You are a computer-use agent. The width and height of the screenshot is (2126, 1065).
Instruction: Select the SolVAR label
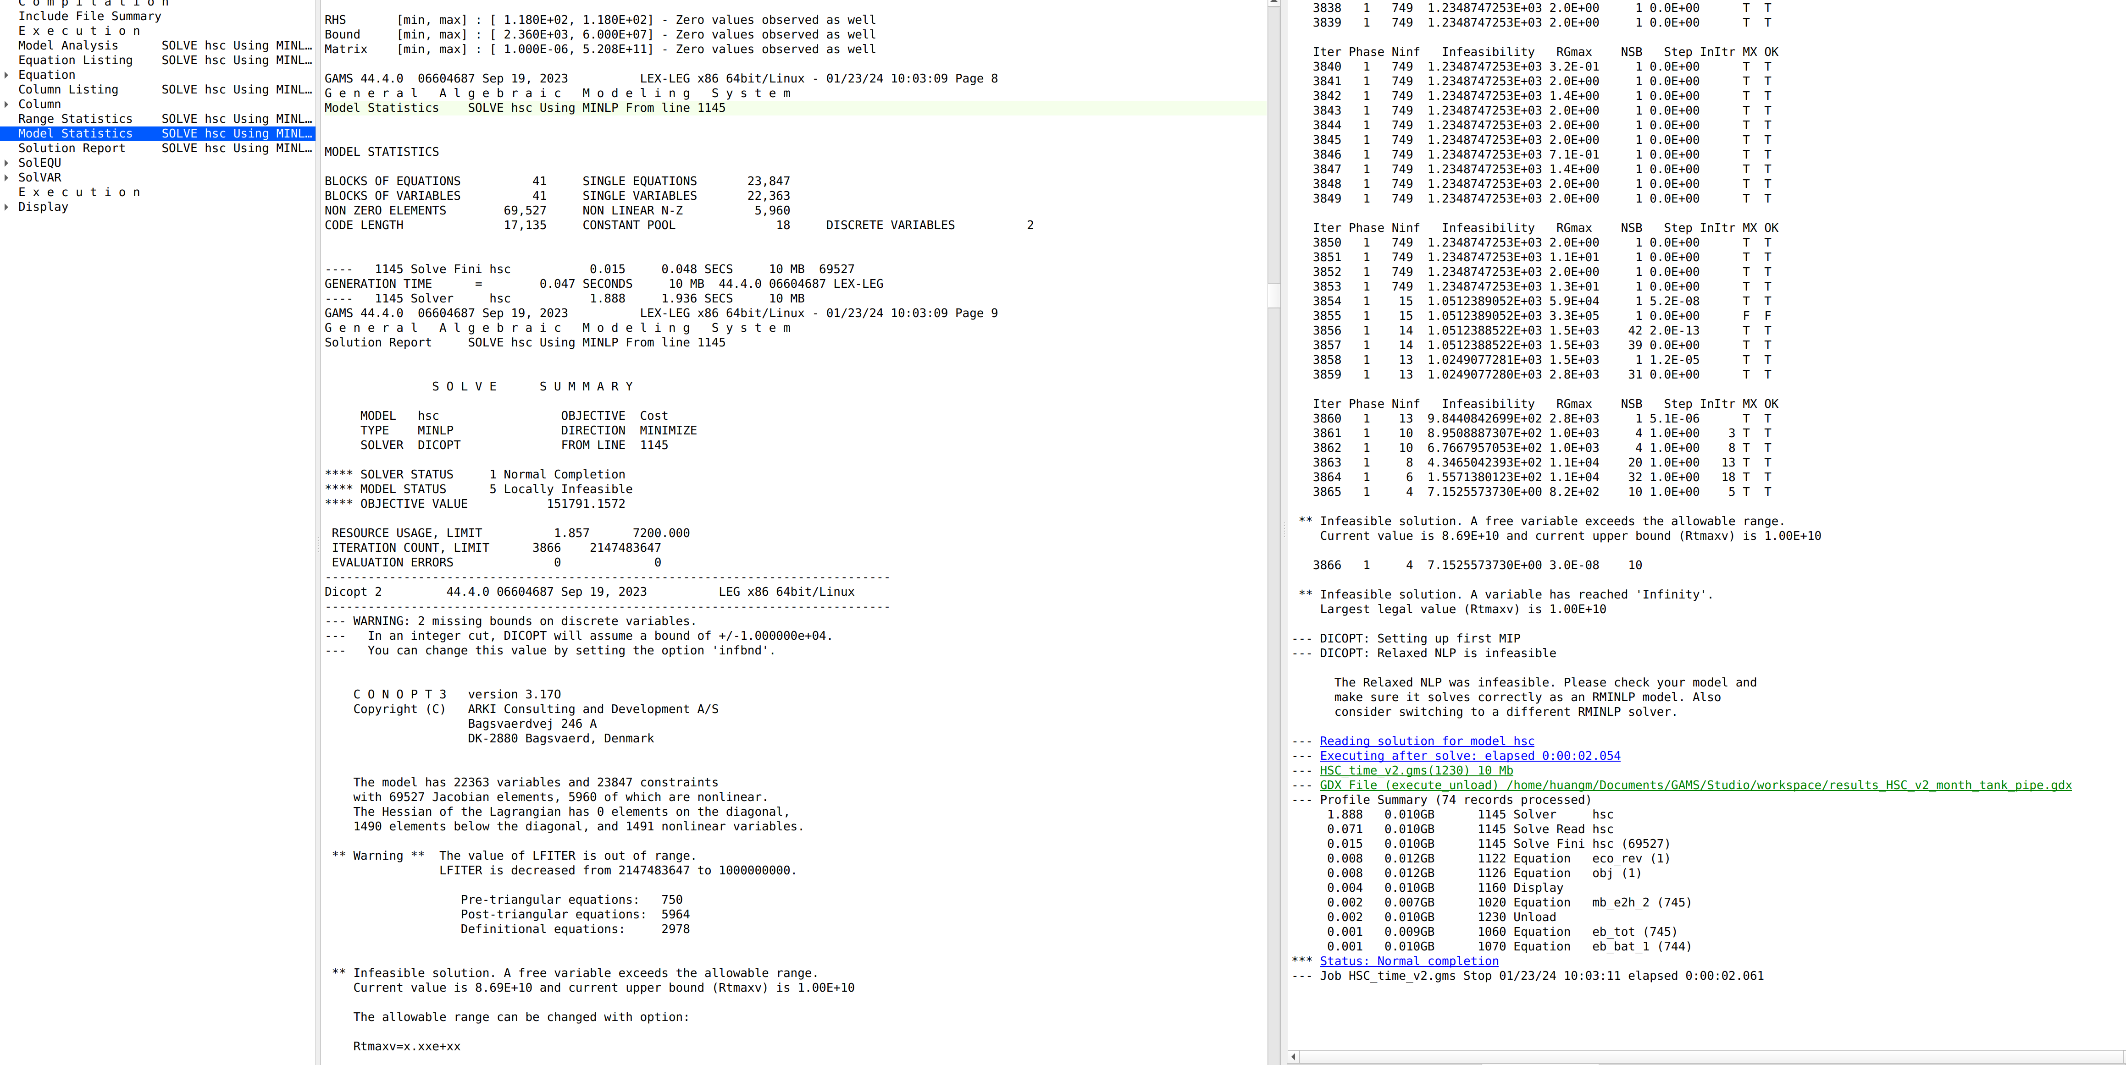pyautogui.click(x=39, y=178)
